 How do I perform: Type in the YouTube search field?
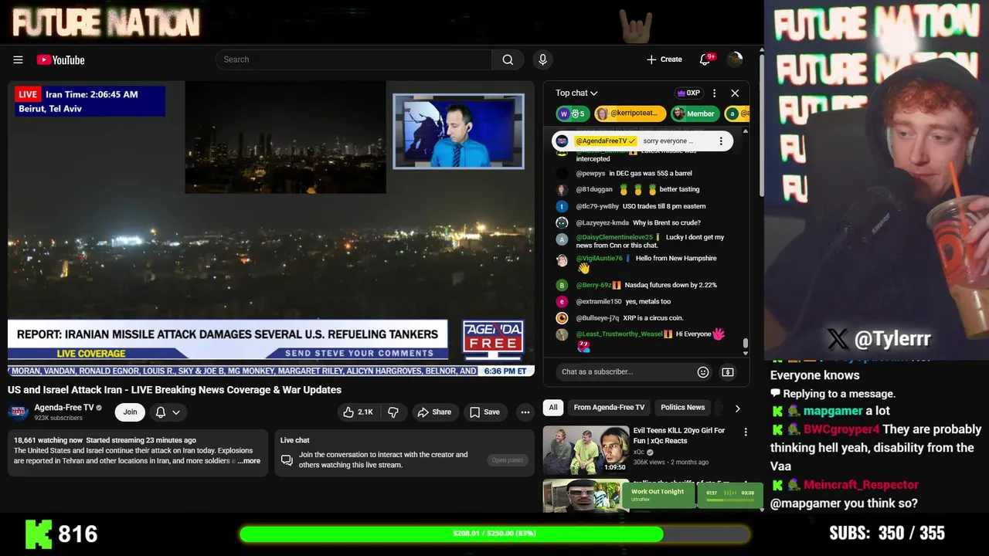pos(354,59)
